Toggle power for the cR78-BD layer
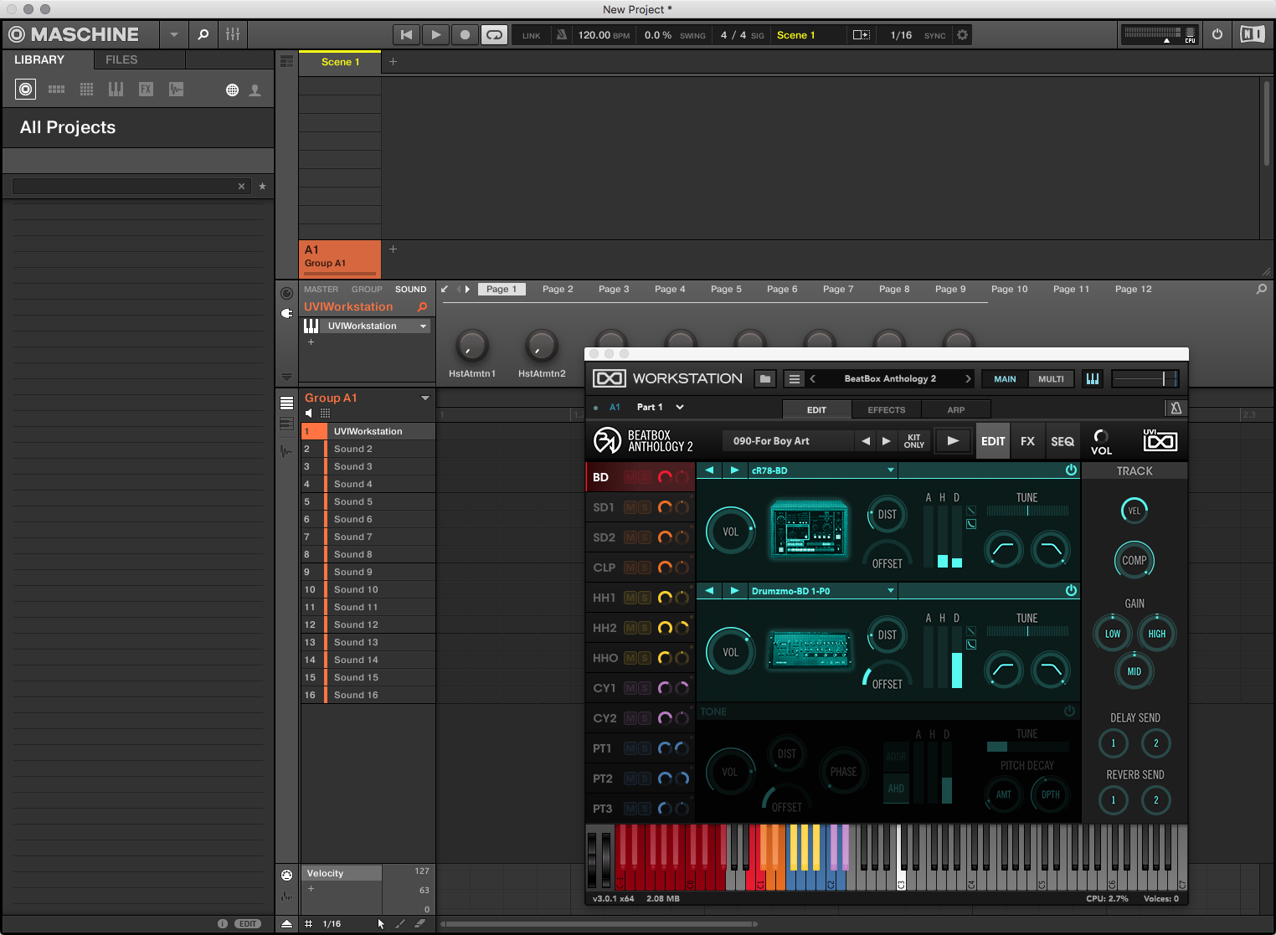This screenshot has height=935, width=1276. 1071,470
